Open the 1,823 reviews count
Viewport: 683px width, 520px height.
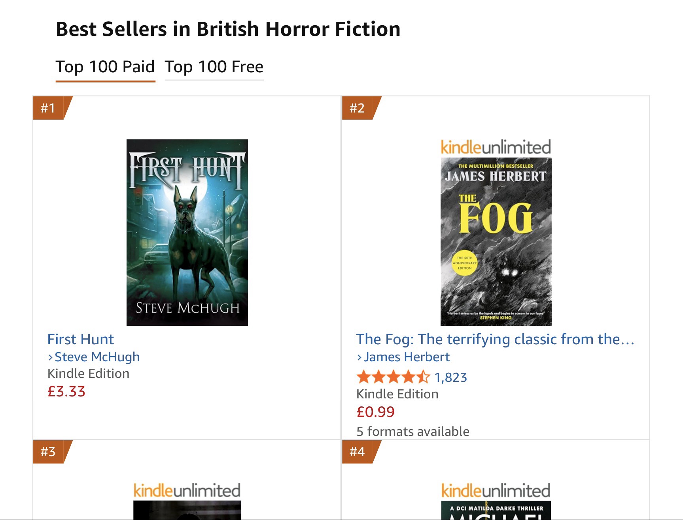pyautogui.click(x=450, y=377)
